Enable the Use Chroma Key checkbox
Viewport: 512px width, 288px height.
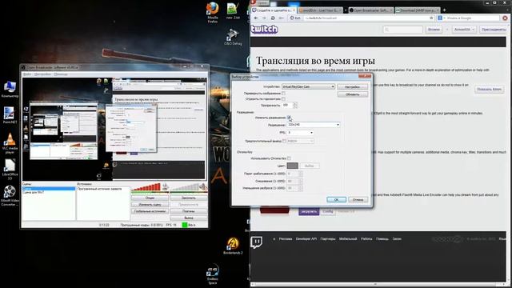pos(289,158)
